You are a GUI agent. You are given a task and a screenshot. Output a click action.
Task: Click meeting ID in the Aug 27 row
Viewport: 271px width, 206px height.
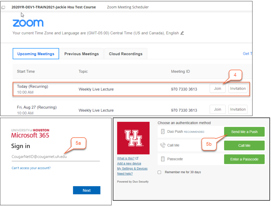click(x=184, y=110)
